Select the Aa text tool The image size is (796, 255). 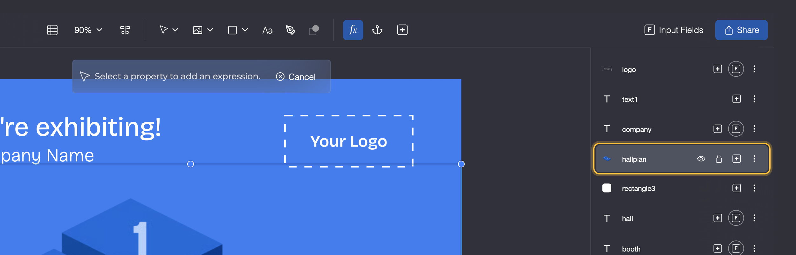click(267, 30)
